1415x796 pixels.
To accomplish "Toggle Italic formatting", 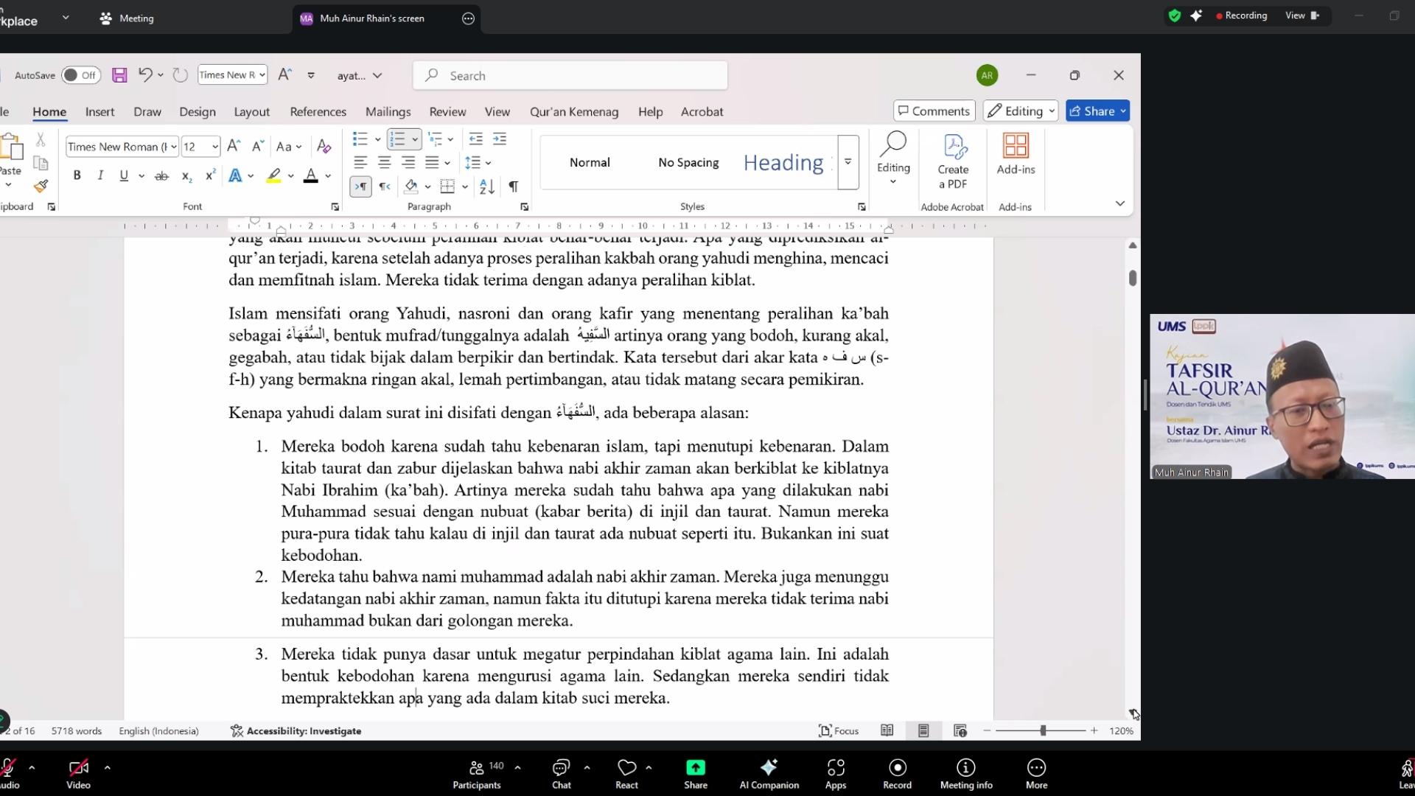I will tap(100, 175).
